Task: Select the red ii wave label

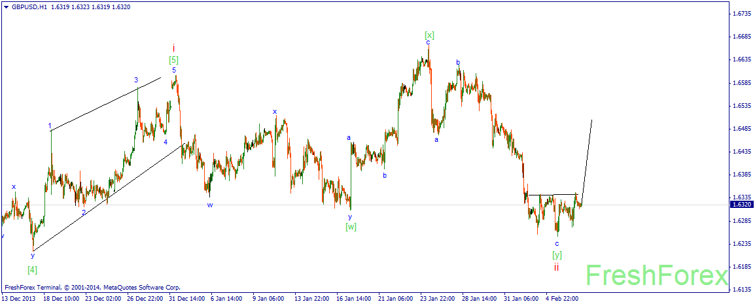Action: [556, 267]
